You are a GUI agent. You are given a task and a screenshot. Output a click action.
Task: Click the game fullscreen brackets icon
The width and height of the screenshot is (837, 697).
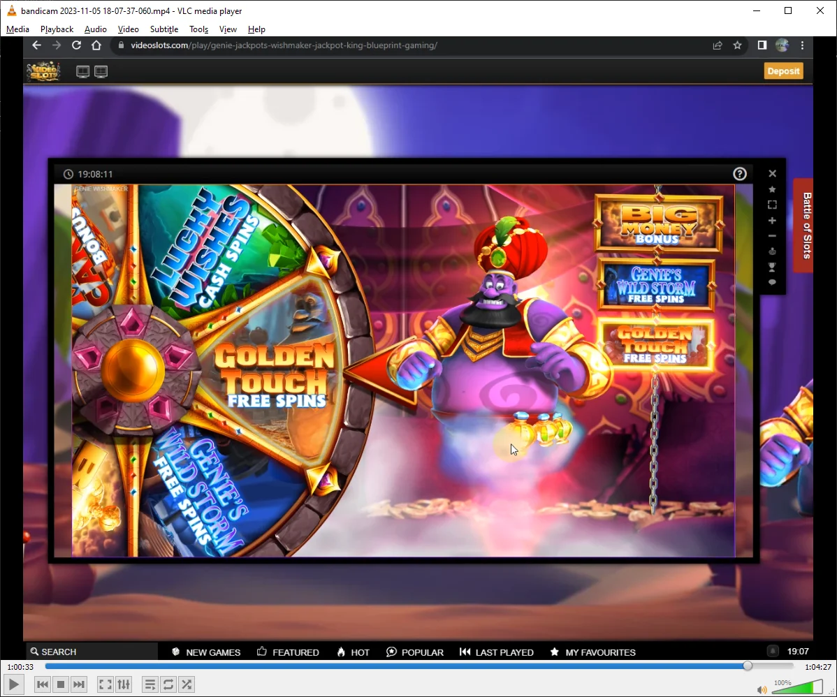[x=772, y=205]
